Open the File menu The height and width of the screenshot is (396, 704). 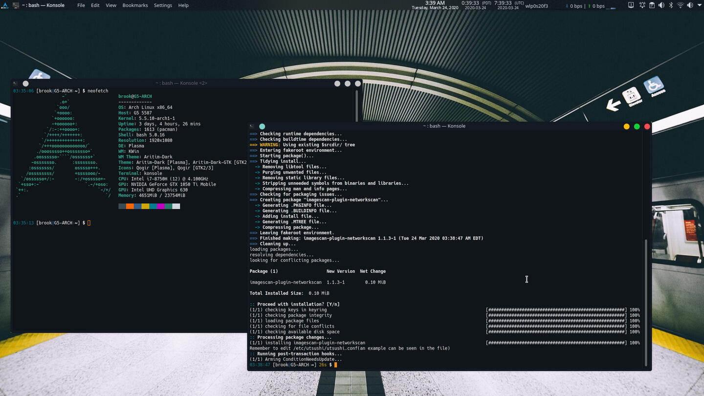(81, 5)
